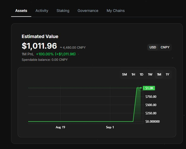
Task: Click the $250.00 axis label
Action: pos(151,113)
